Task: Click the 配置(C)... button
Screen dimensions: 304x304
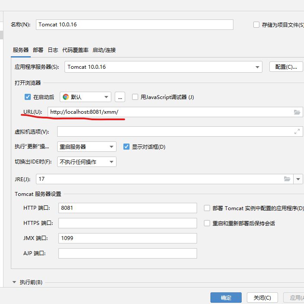Action: pyautogui.click(x=286, y=67)
